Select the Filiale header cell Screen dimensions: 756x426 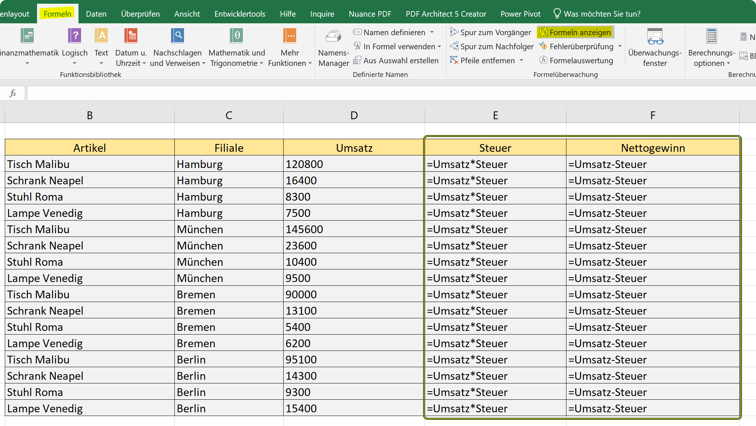(x=229, y=148)
